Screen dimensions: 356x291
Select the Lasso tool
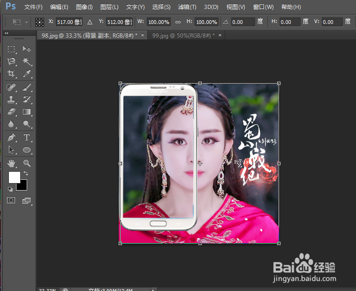coord(11,61)
